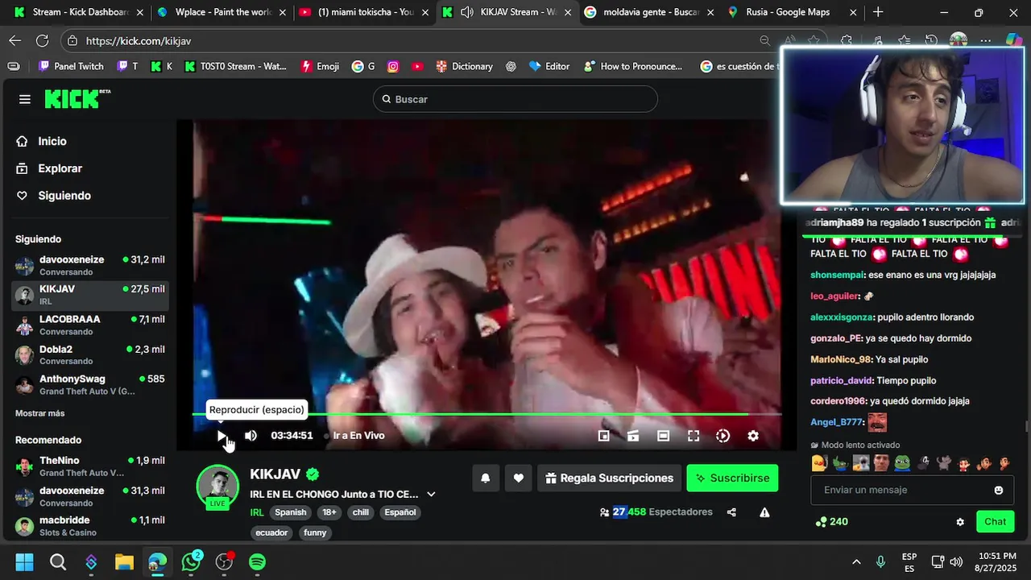Report the stream with warning triangle icon
Viewport: 1031px width, 580px height.
764,512
